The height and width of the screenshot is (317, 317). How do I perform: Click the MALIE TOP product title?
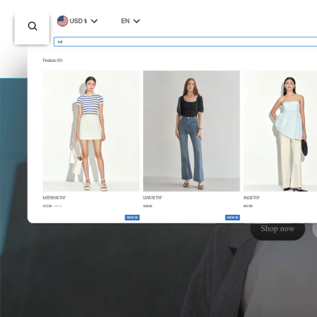[251, 198]
